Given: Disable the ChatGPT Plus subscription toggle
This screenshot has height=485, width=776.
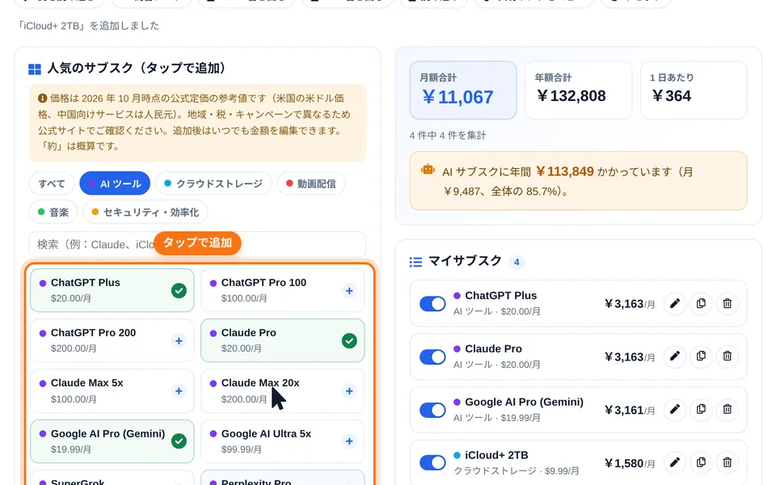Looking at the screenshot, I should (432, 303).
